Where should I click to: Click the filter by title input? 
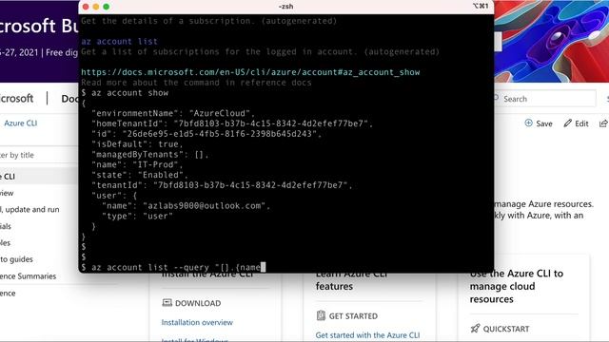(39, 155)
